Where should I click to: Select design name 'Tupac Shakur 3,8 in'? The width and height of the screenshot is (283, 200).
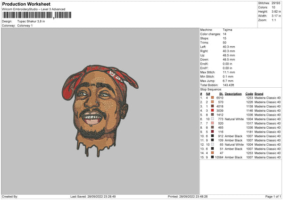pos(31,21)
